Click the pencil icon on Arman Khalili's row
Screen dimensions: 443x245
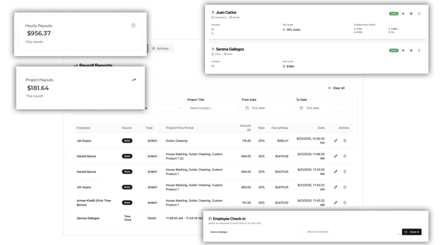335,202
